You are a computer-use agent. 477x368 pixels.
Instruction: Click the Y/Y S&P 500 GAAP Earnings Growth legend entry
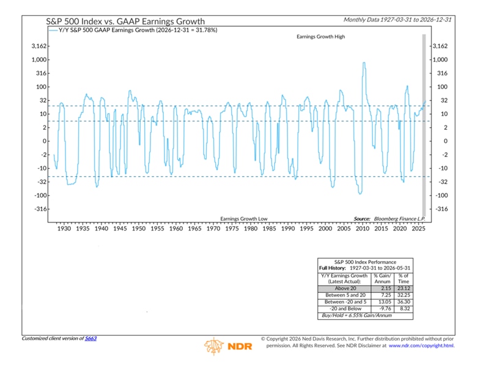pyautogui.click(x=133, y=30)
